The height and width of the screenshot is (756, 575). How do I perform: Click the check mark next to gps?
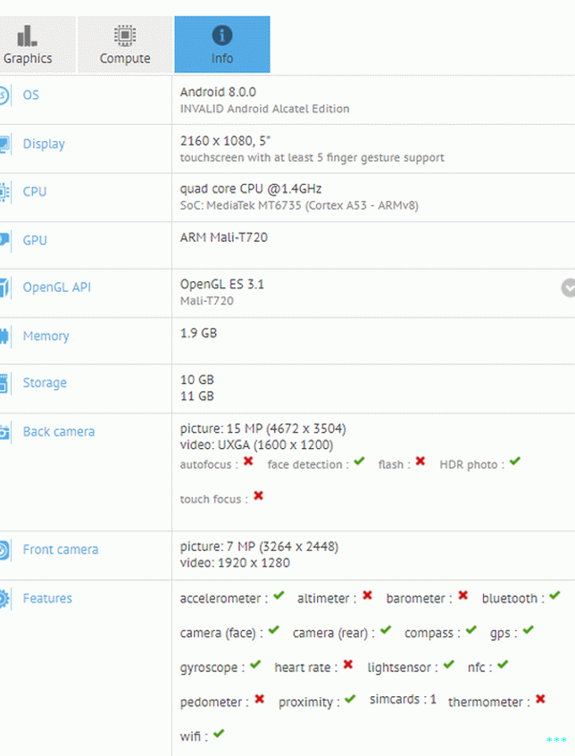click(x=529, y=629)
